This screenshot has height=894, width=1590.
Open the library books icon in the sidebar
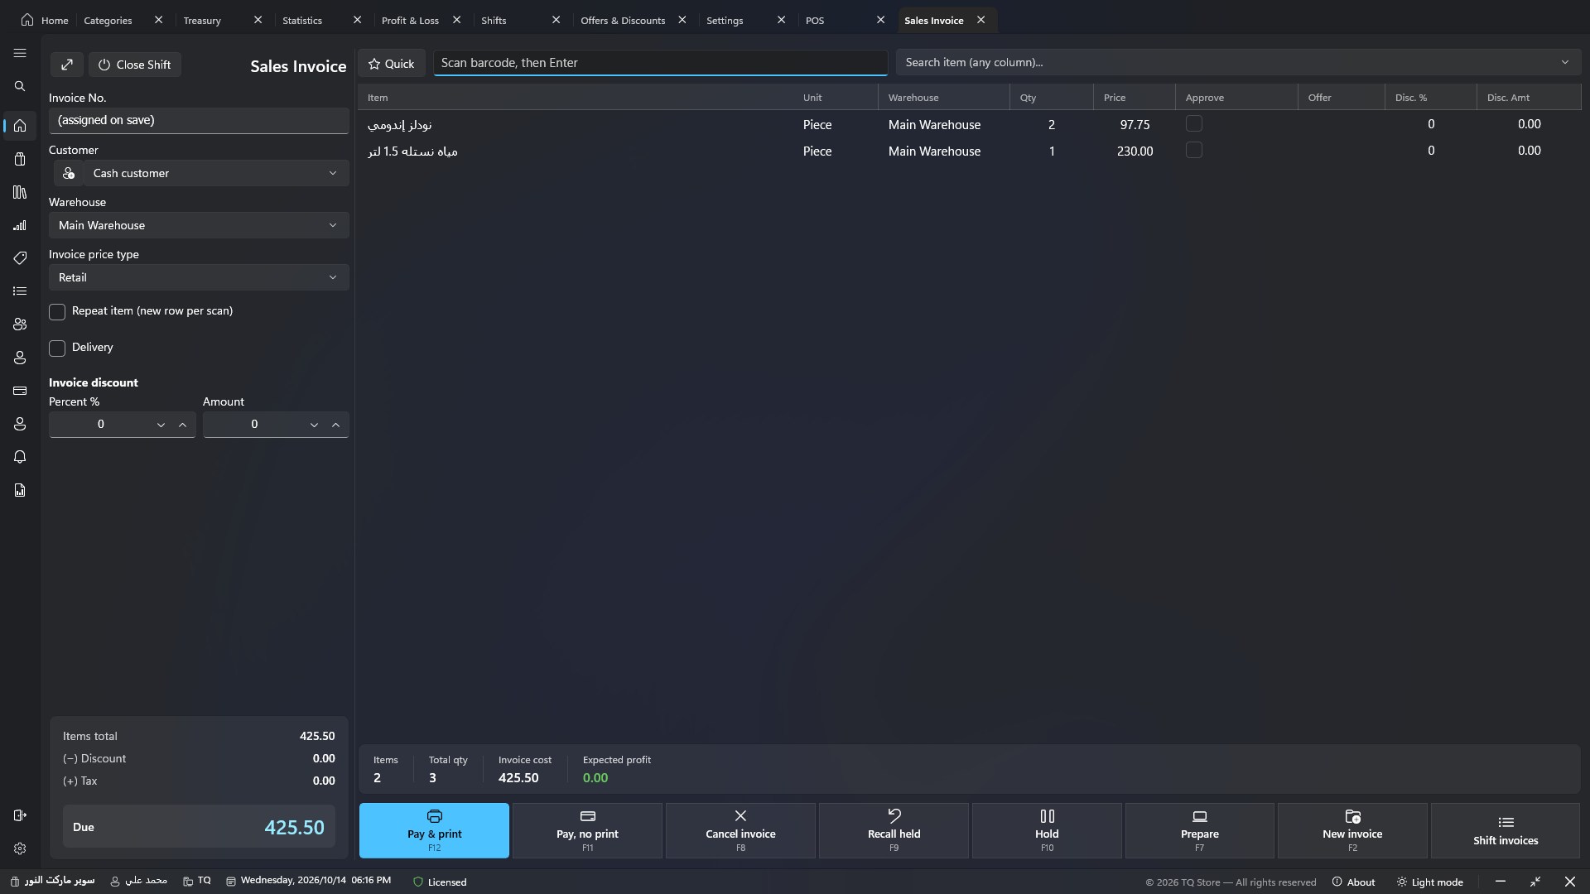coord(20,192)
